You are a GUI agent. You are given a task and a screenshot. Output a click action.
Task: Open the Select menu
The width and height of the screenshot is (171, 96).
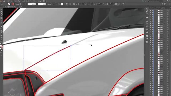23,1
